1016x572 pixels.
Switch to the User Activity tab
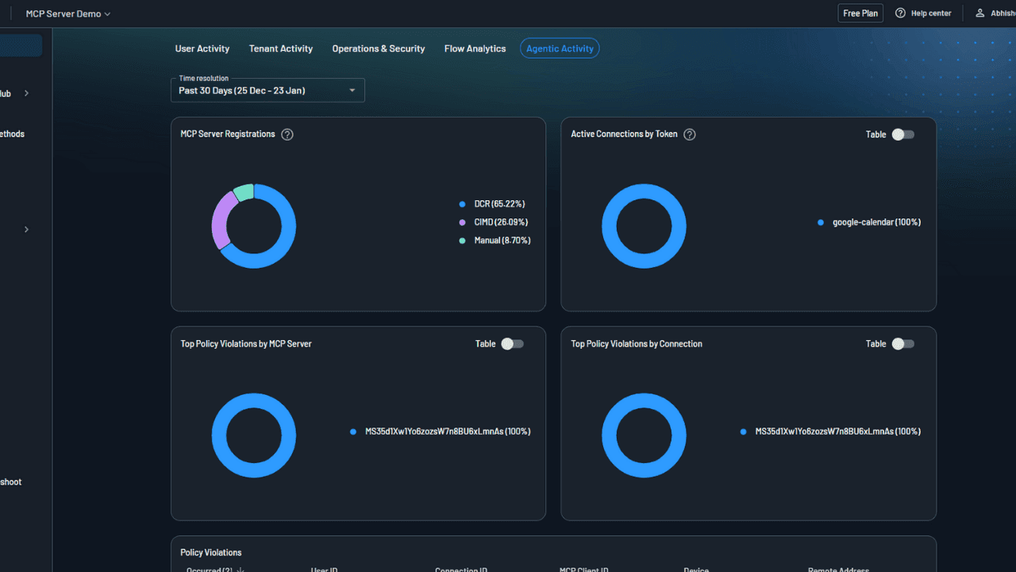(202, 48)
